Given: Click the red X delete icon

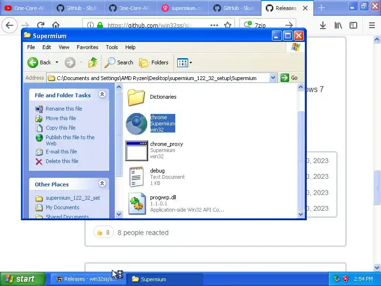Looking at the screenshot, I should 39,162.
